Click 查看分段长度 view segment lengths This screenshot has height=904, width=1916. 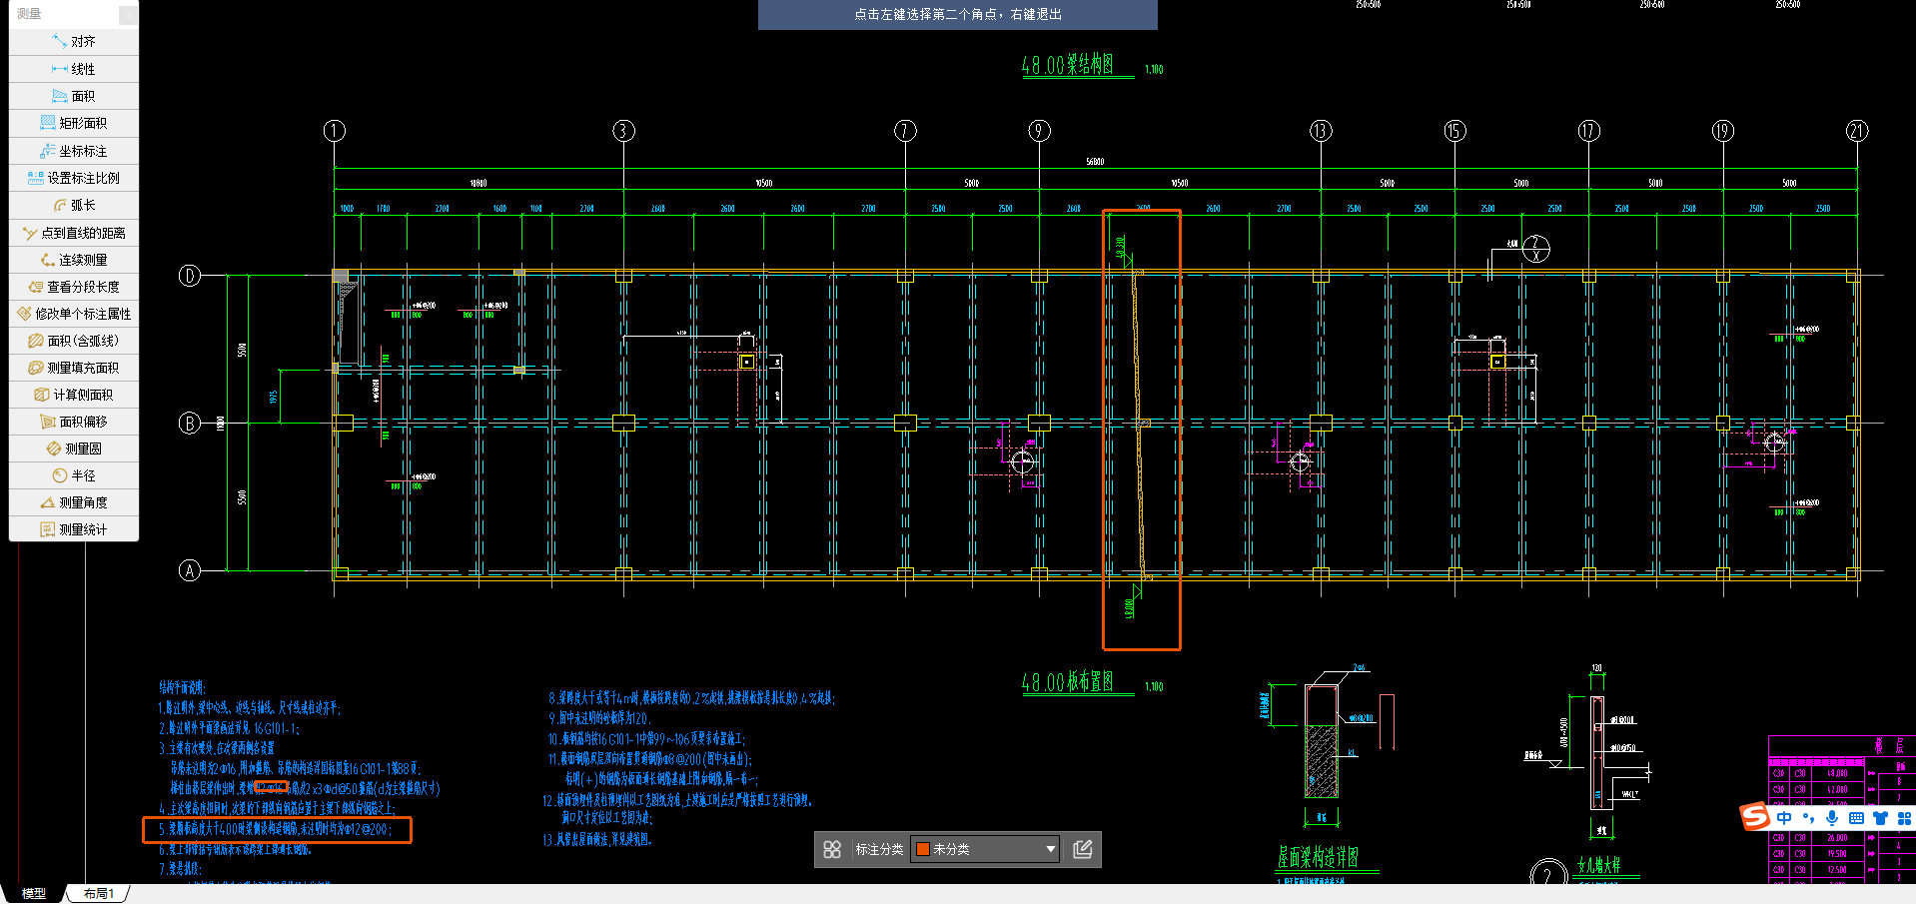tap(74, 287)
